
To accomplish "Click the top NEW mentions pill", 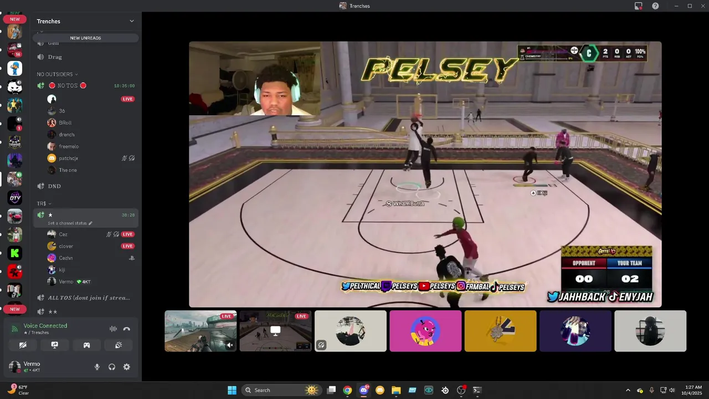I will 14,19.
